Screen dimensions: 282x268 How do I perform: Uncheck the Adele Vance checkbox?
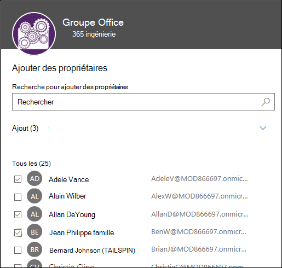(x=18, y=179)
